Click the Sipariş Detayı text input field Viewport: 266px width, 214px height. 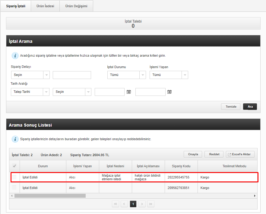point(72,75)
